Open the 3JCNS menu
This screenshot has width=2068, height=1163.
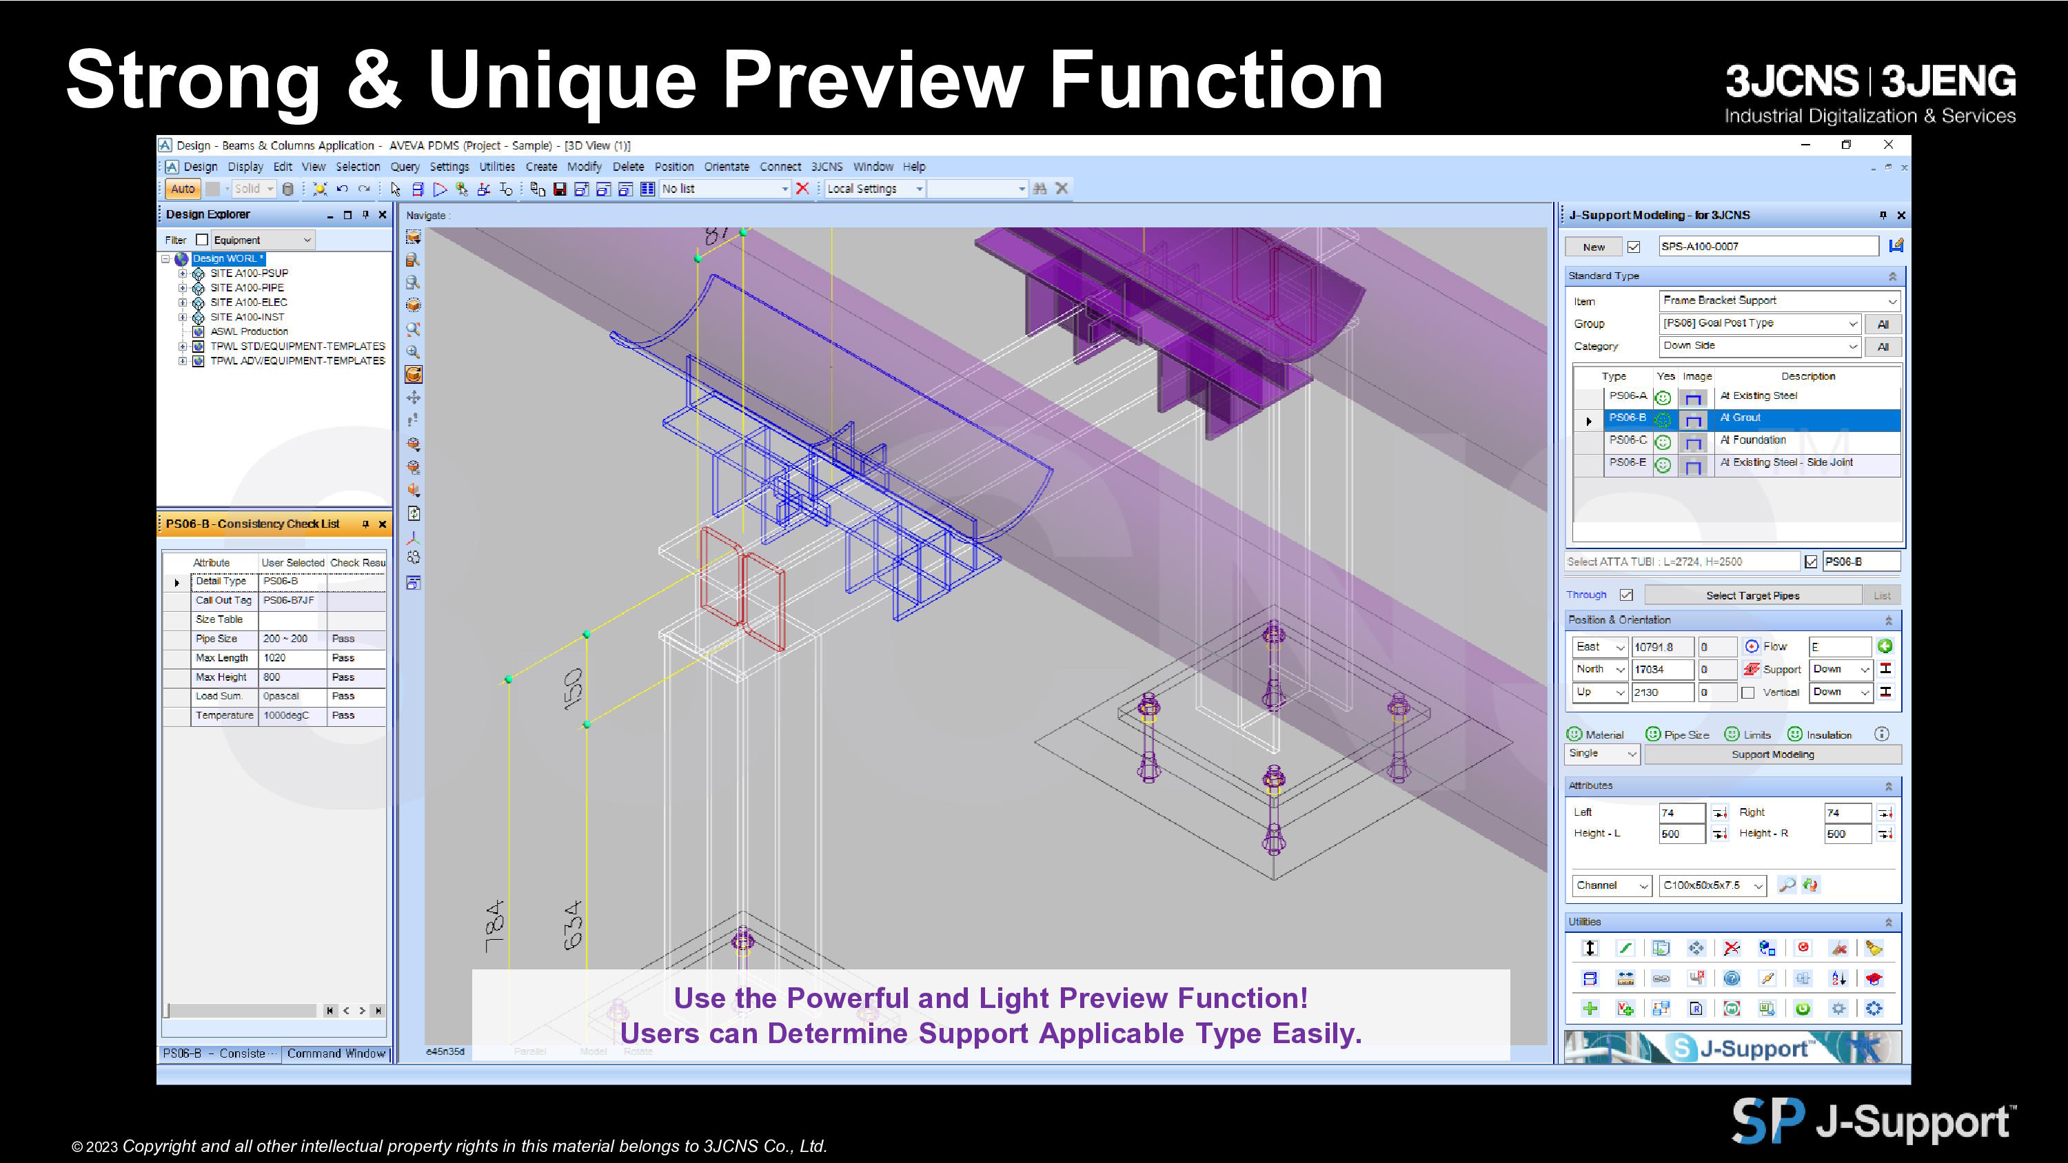click(x=826, y=167)
